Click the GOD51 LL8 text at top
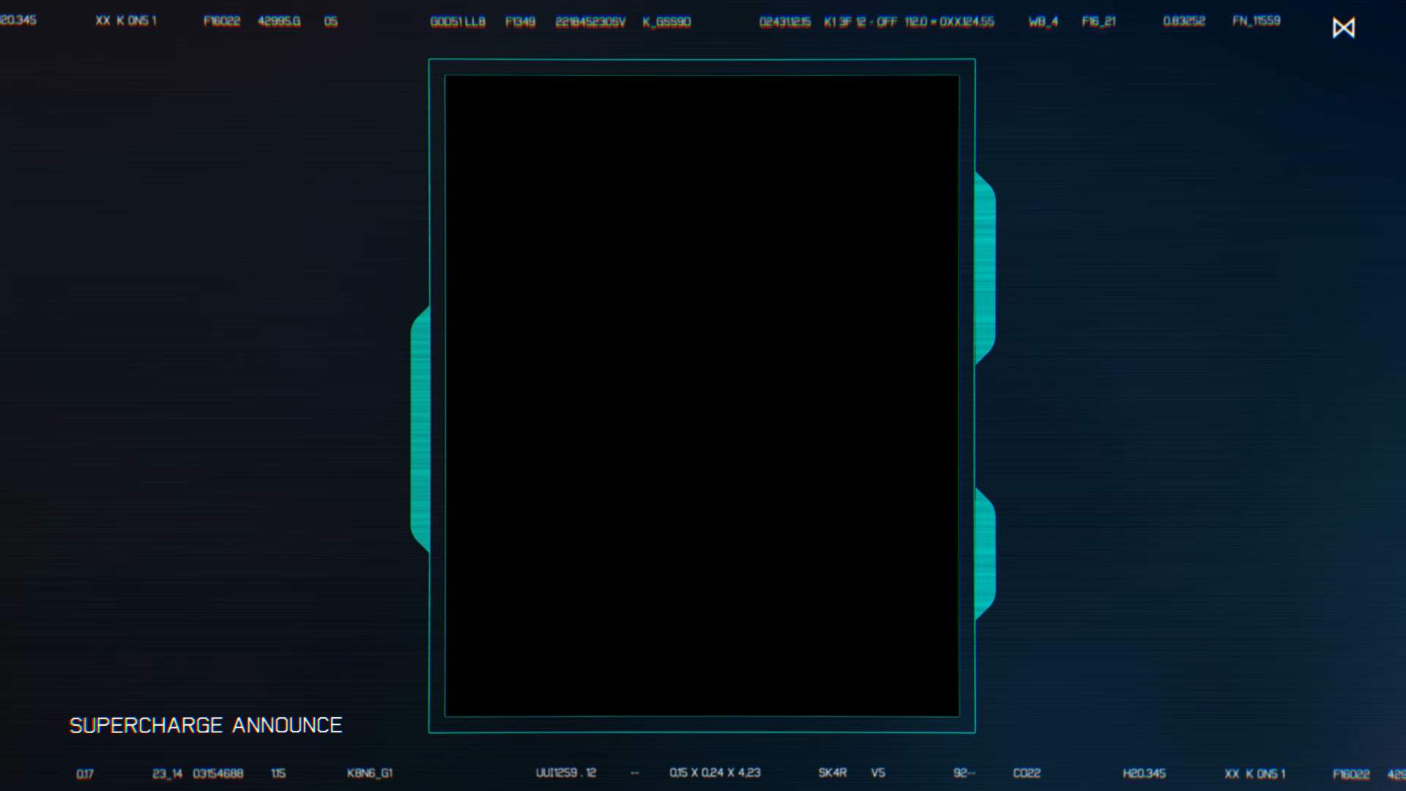The height and width of the screenshot is (791, 1406). pyautogui.click(x=458, y=22)
